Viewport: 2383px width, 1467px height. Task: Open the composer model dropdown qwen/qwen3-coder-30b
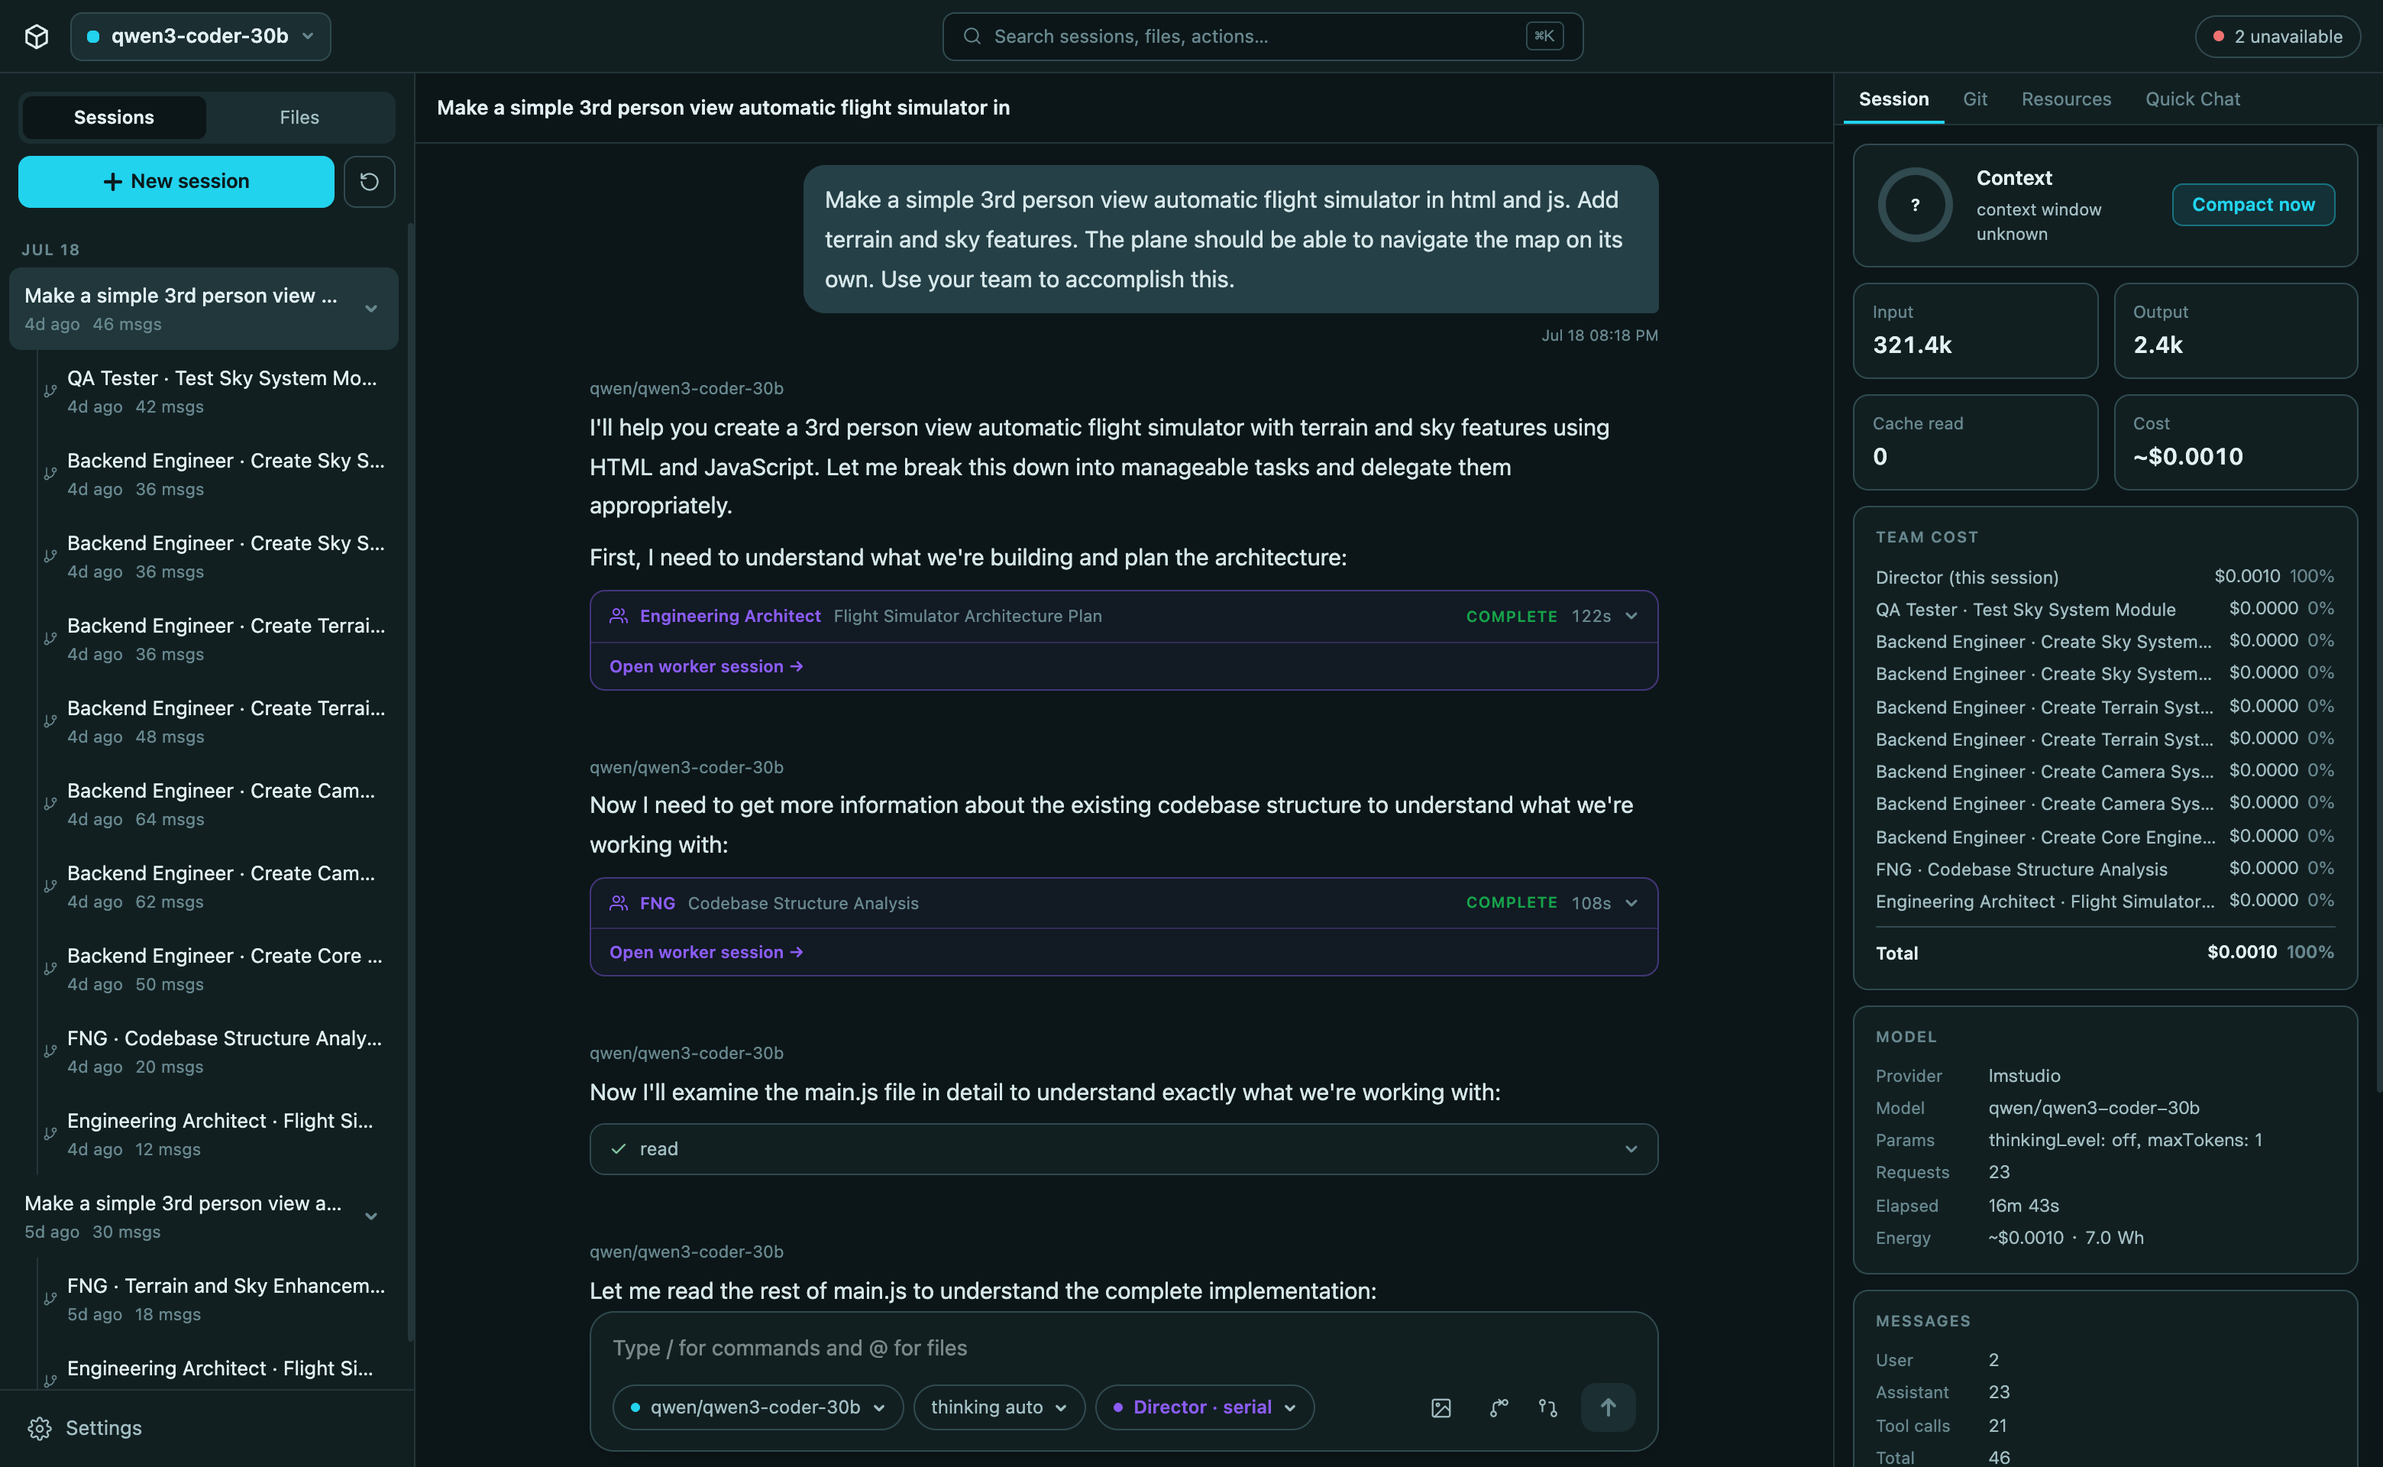click(758, 1407)
